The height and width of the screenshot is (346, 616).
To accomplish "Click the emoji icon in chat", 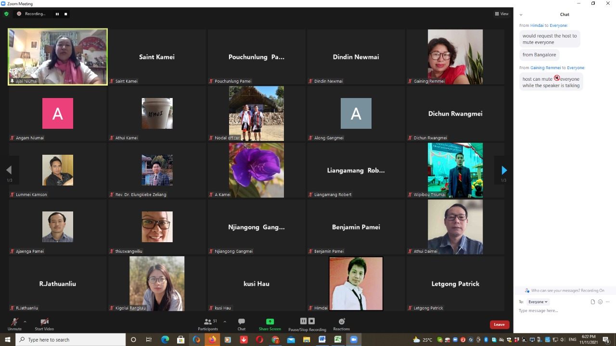I will point(600,302).
